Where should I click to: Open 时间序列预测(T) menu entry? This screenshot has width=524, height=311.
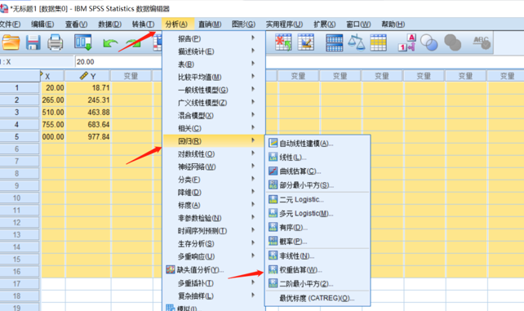coord(214,231)
